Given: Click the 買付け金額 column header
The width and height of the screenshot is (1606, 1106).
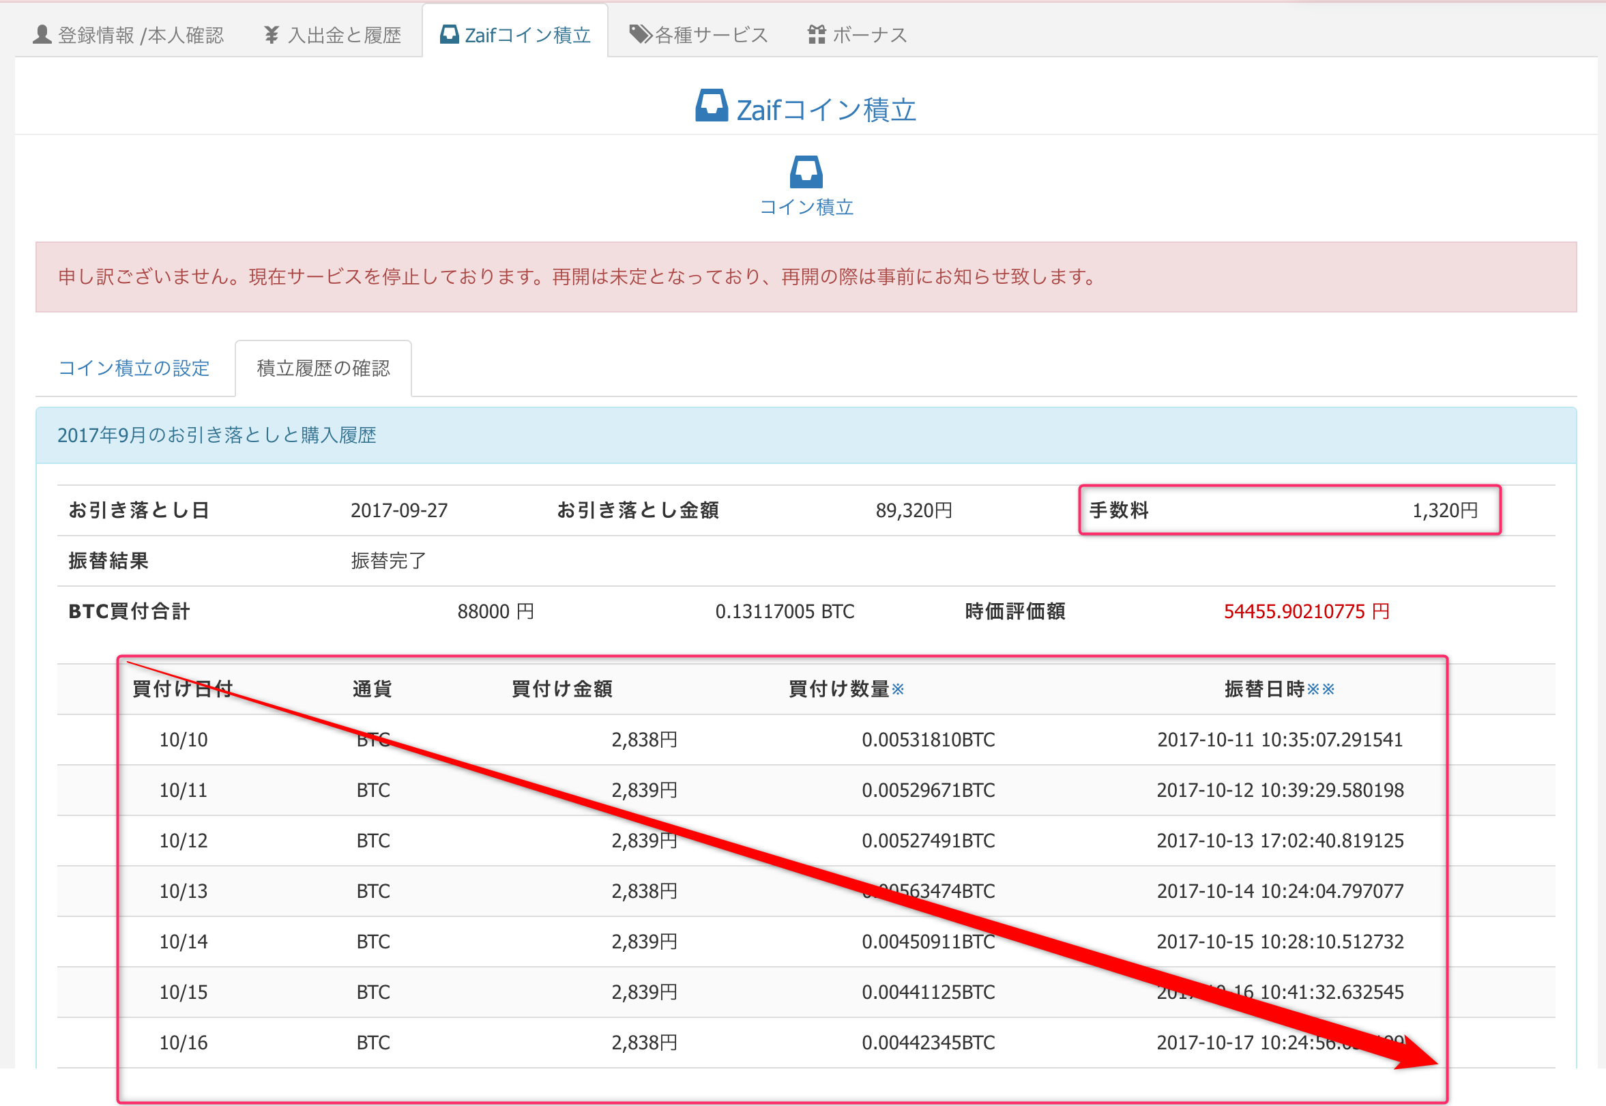Looking at the screenshot, I should pyautogui.click(x=562, y=689).
